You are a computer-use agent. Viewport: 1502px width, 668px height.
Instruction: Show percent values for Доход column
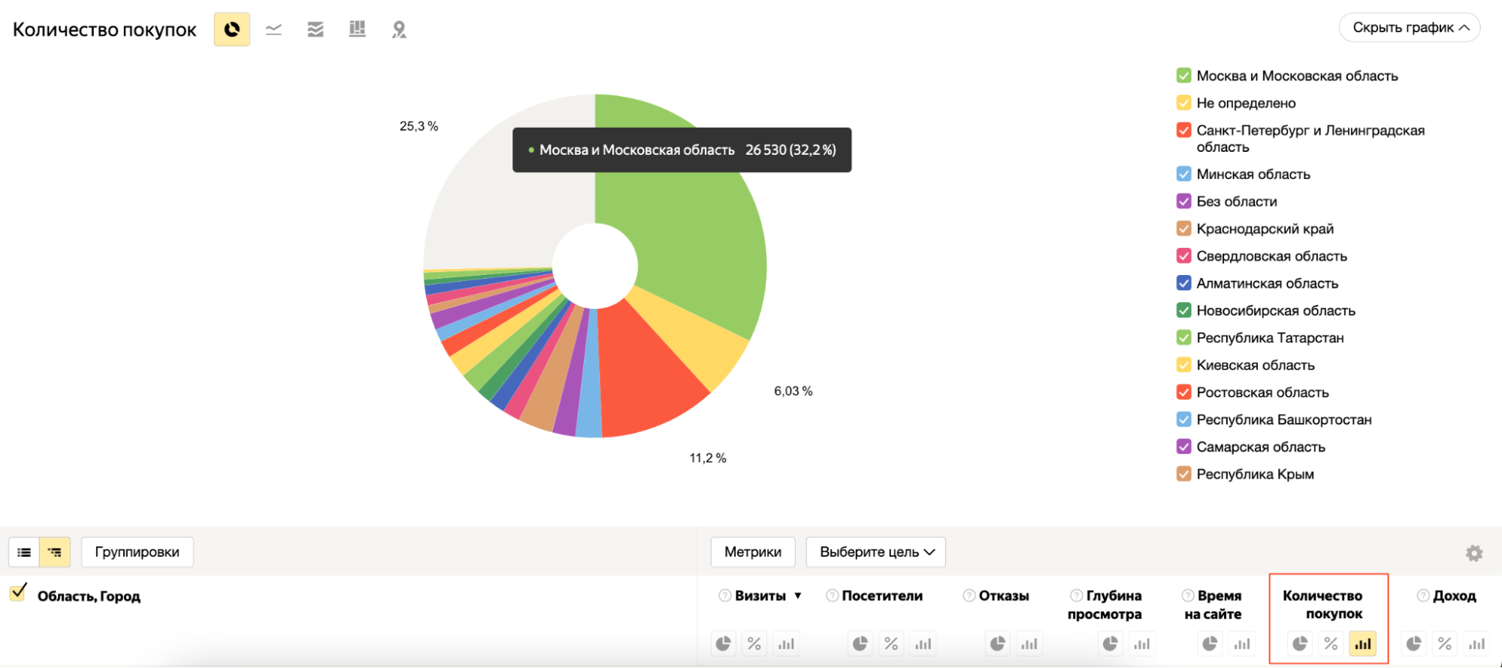(1445, 644)
